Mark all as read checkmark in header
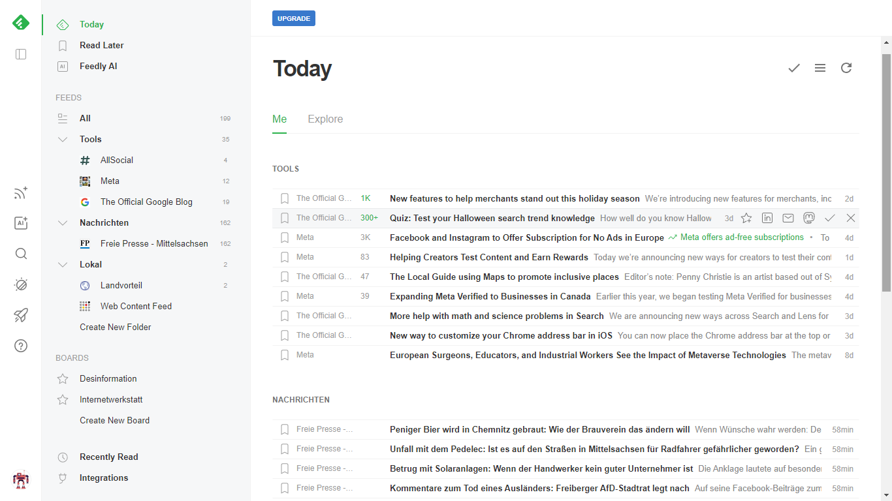This screenshot has width=892, height=501. coord(794,68)
